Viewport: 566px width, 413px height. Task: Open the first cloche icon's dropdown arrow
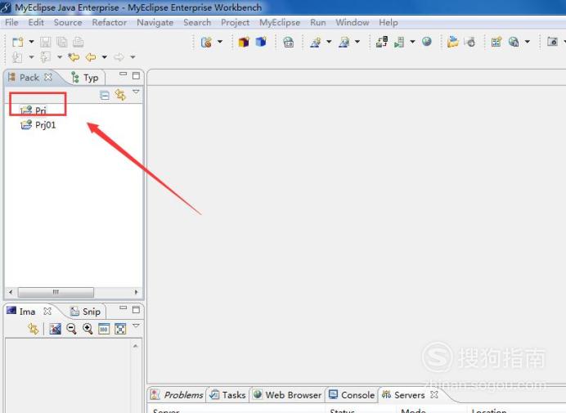tap(329, 42)
